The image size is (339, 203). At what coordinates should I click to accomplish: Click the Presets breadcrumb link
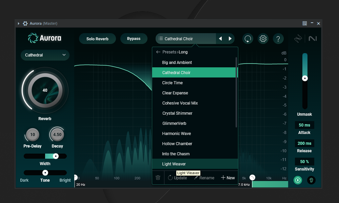(169, 52)
